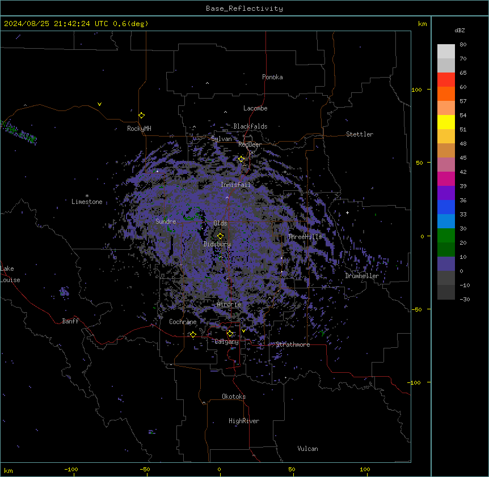Select the yellow diamond marker above Calgary label

tap(230, 334)
